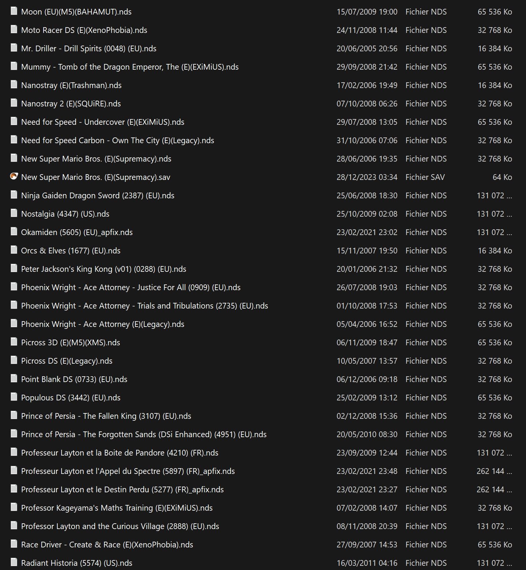Select the Professeur Layton et l'Appel du Spectre icon
The width and height of the screenshot is (526, 570).
14,470
